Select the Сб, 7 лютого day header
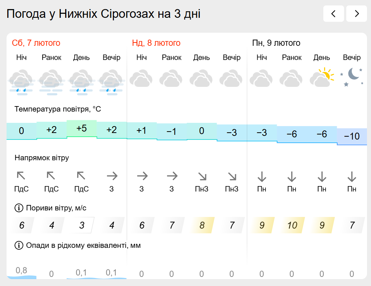Viewport: 371px width, 286px height. (x=36, y=43)
